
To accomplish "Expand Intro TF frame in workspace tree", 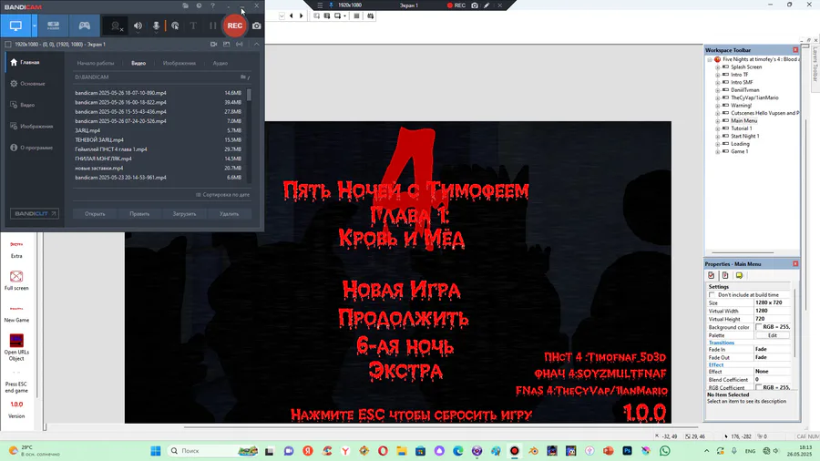I will click(x=718, y=75).
